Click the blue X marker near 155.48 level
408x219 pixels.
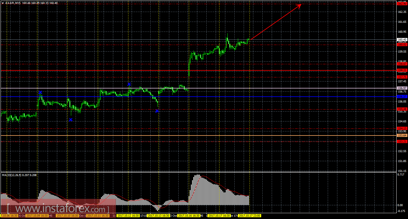(157, 111)
